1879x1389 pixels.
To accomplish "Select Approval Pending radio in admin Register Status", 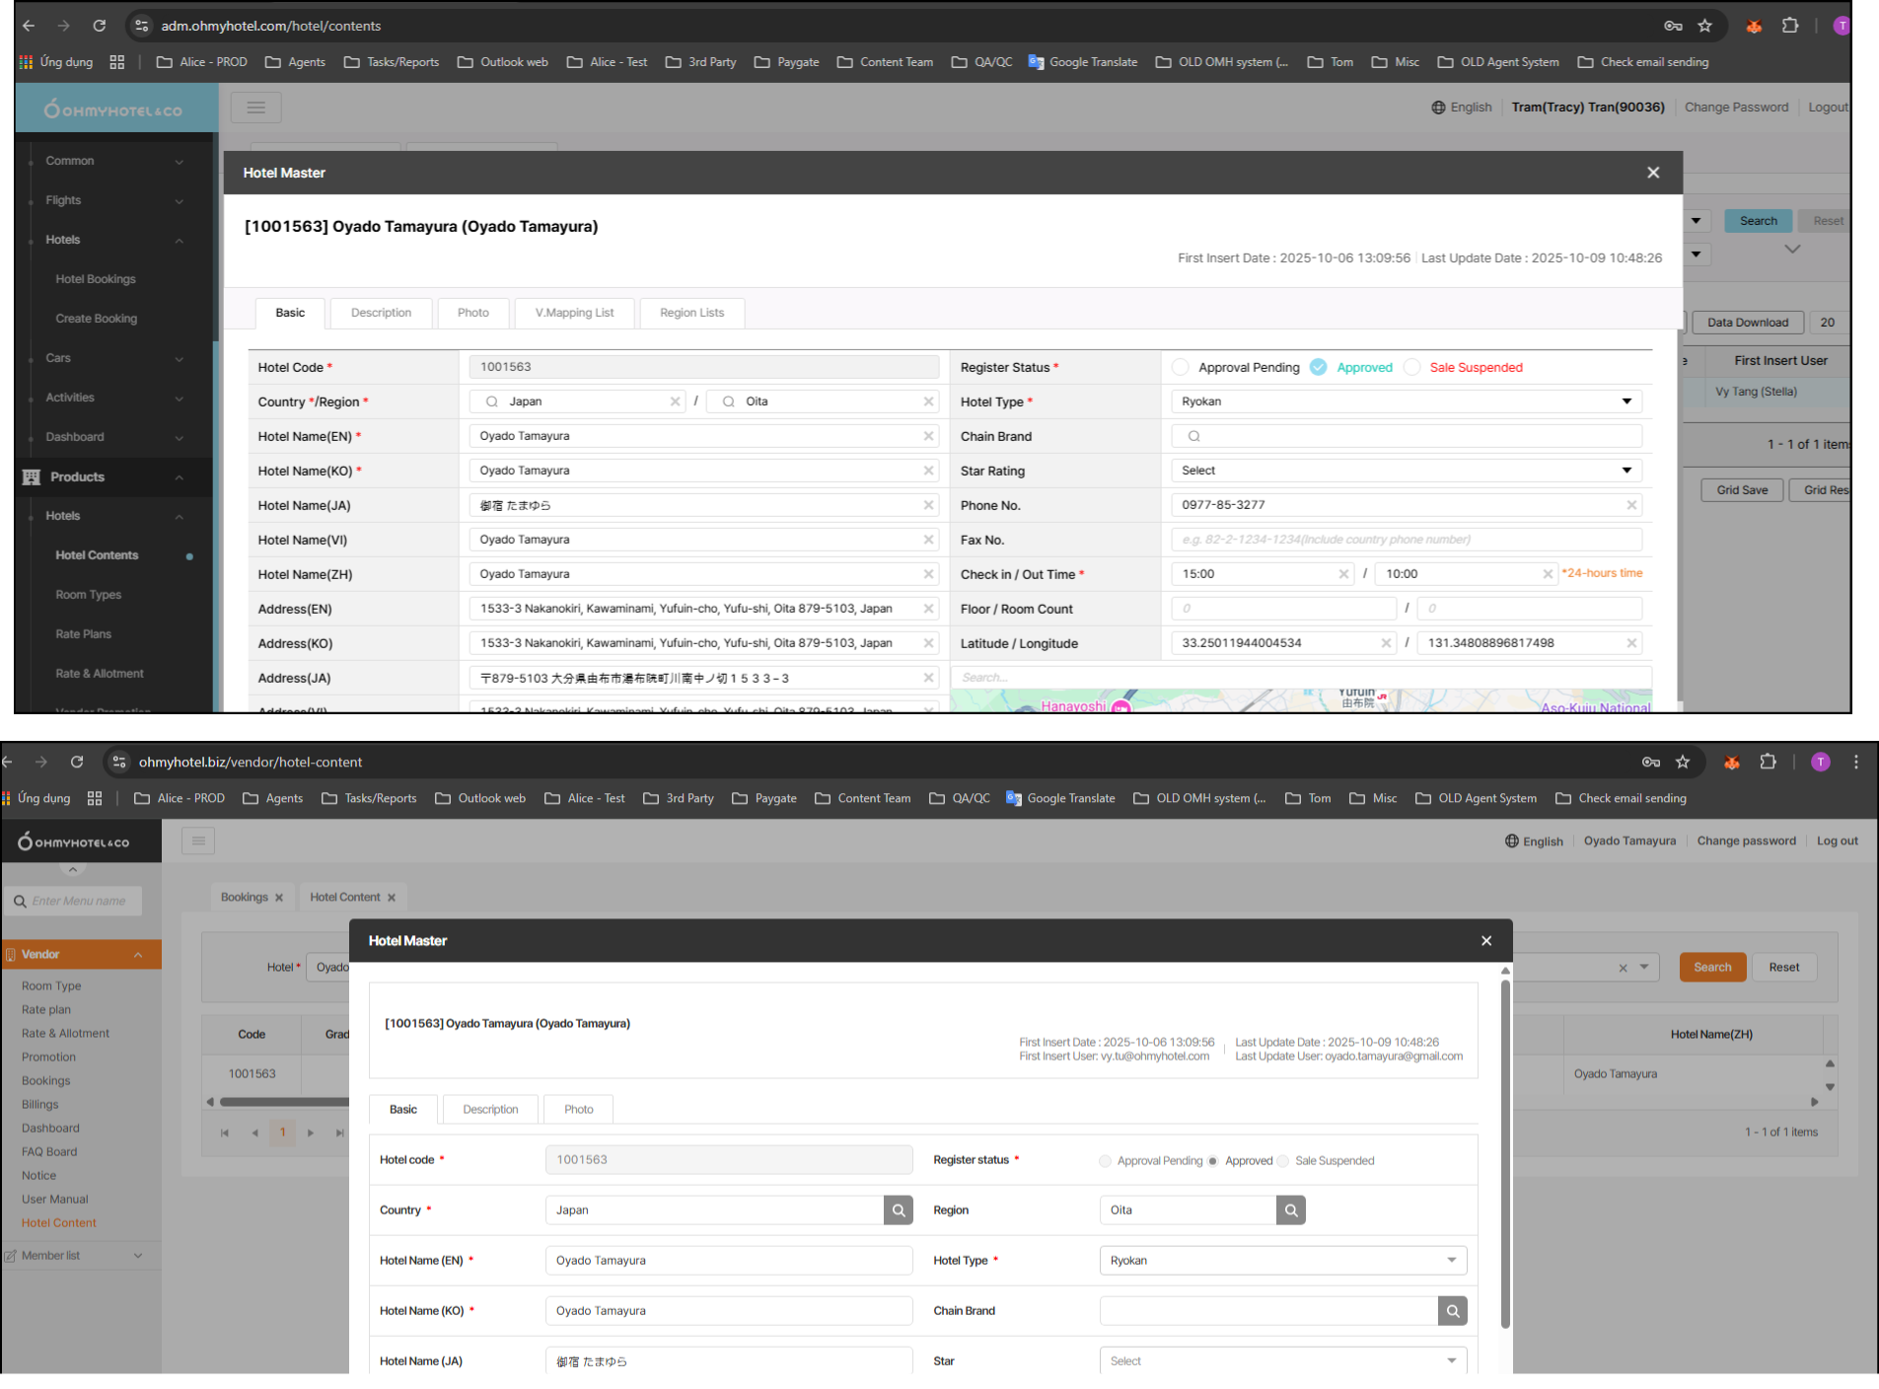I will 1181,367.
